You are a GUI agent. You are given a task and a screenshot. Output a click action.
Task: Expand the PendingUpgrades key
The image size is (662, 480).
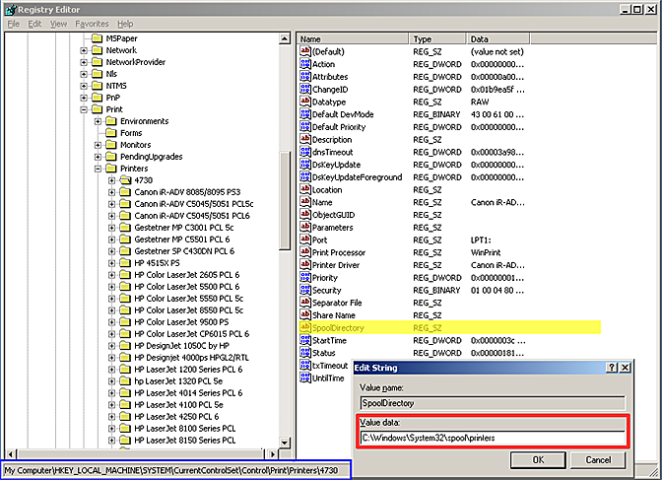[98, 157]
